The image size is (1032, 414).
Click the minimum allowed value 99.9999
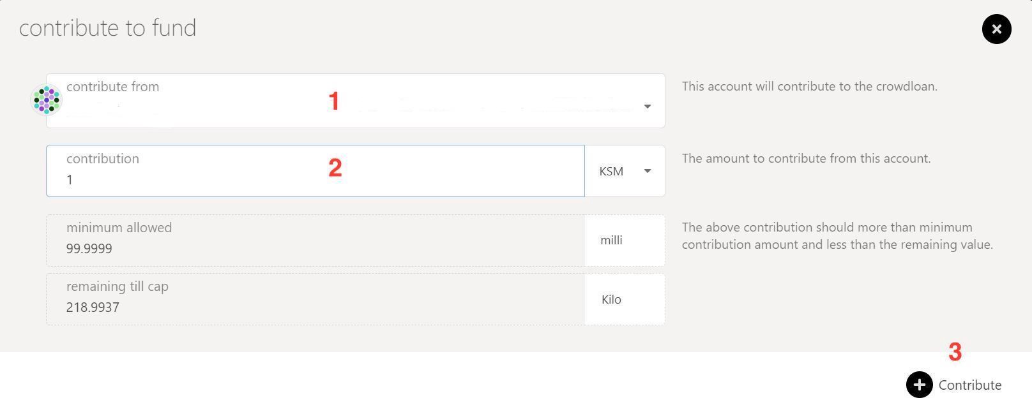pyautogui.click(x=89, y=249)
